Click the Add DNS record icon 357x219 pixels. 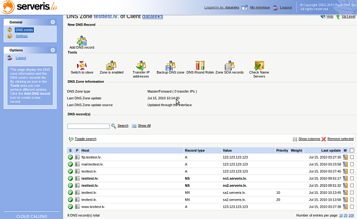pyautogui.click(x=82, y=40)
